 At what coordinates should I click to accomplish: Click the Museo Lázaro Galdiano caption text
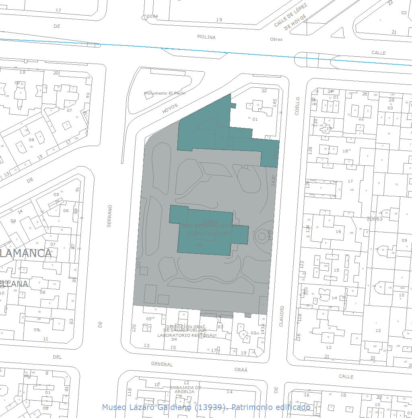[206, 407]
